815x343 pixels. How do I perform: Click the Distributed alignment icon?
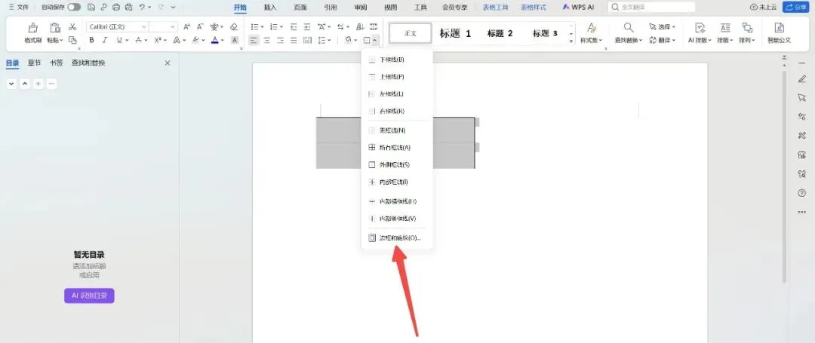(307, 40)
